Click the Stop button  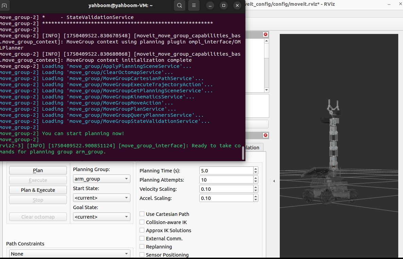coord(38,200)
